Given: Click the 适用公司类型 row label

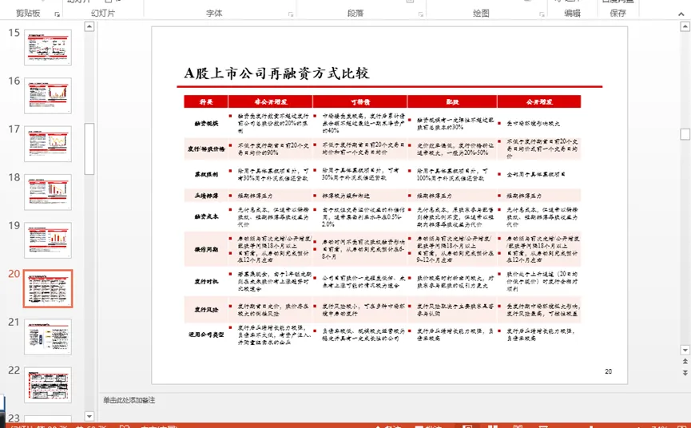Looking at the screenshot, I should pos(206,335).
